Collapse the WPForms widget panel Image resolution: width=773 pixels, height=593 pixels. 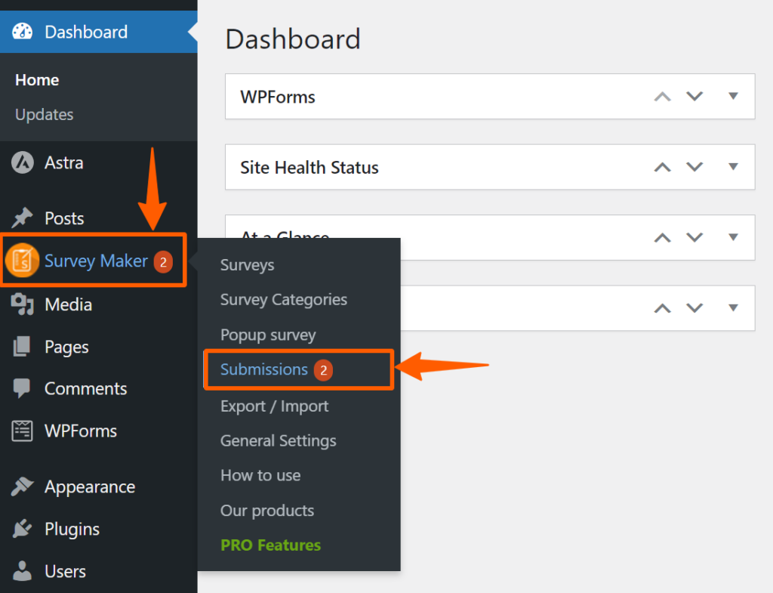click(x=734, y=96)
